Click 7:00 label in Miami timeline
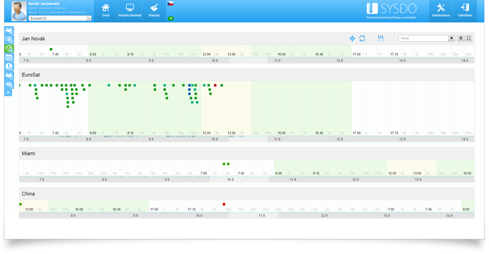This screenshot has height=254, width=489. [204, 173]
